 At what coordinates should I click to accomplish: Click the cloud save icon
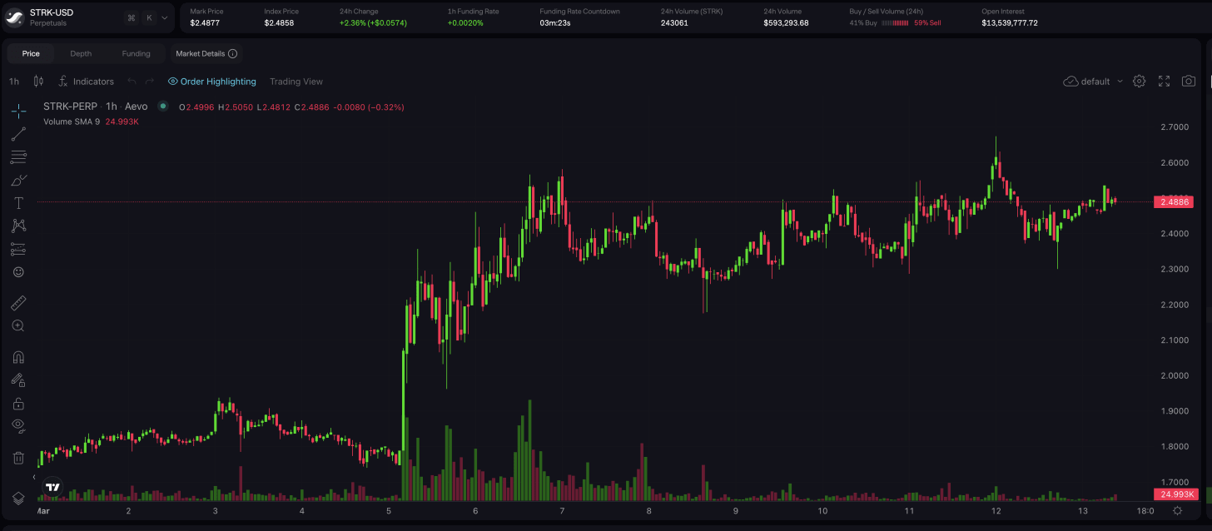tap(1071, 82)
